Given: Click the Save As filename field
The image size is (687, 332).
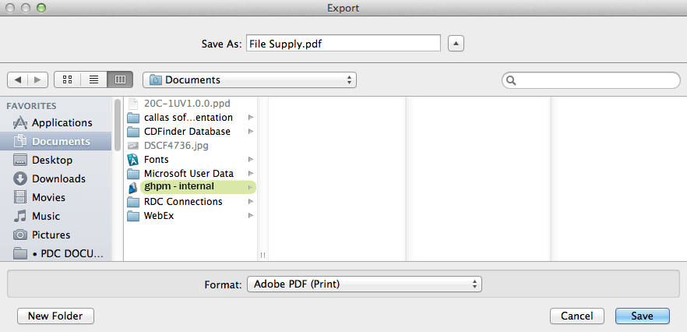Looking at the screenshot, I should point(343,44).
